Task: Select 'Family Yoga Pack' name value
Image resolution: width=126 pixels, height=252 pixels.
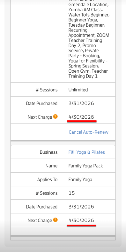Action: [86, 166]
